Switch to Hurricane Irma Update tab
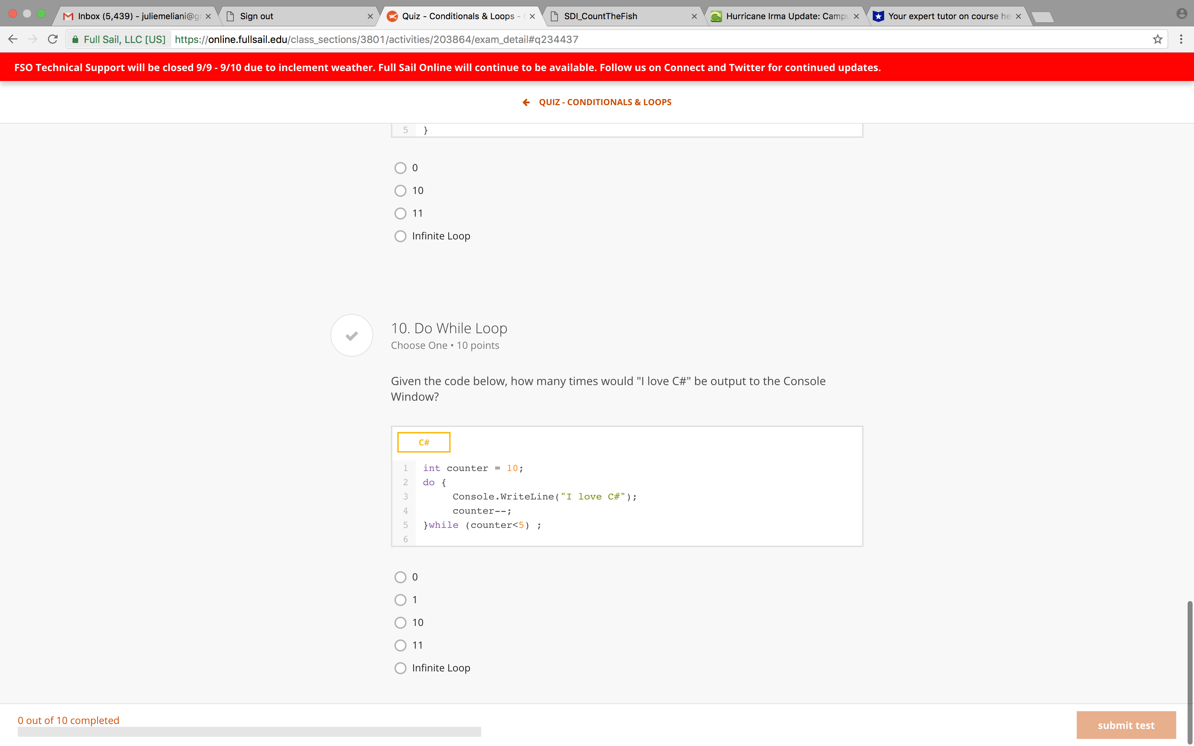 coord(785,16)
